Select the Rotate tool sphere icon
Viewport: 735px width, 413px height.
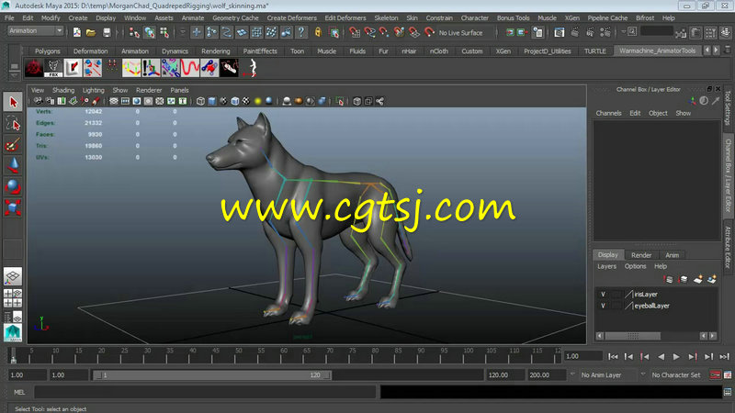click(x=13, y=186)
